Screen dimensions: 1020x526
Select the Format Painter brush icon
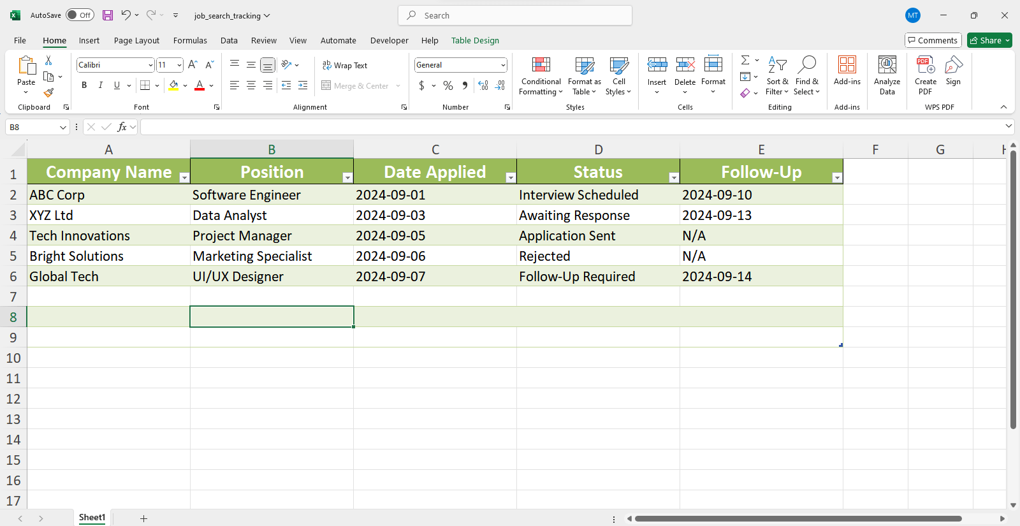coord(48,92)
